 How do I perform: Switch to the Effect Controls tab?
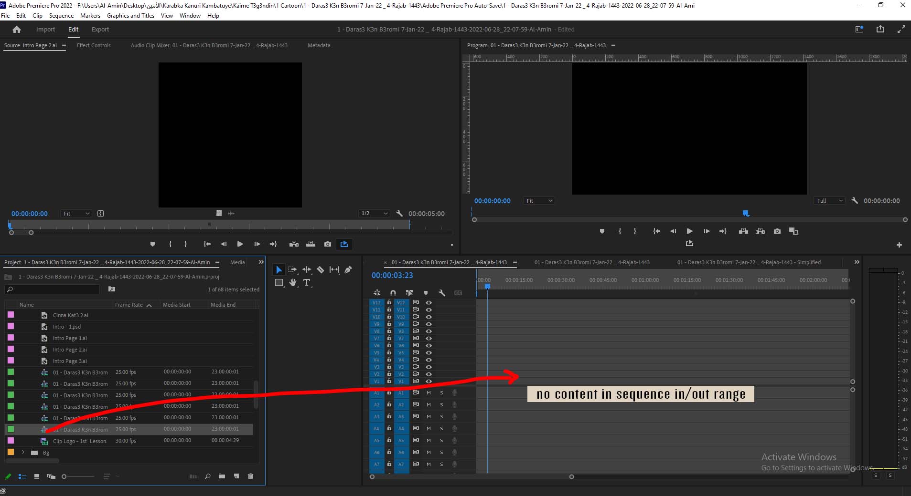pyautogui.click(x=94, y=45)
